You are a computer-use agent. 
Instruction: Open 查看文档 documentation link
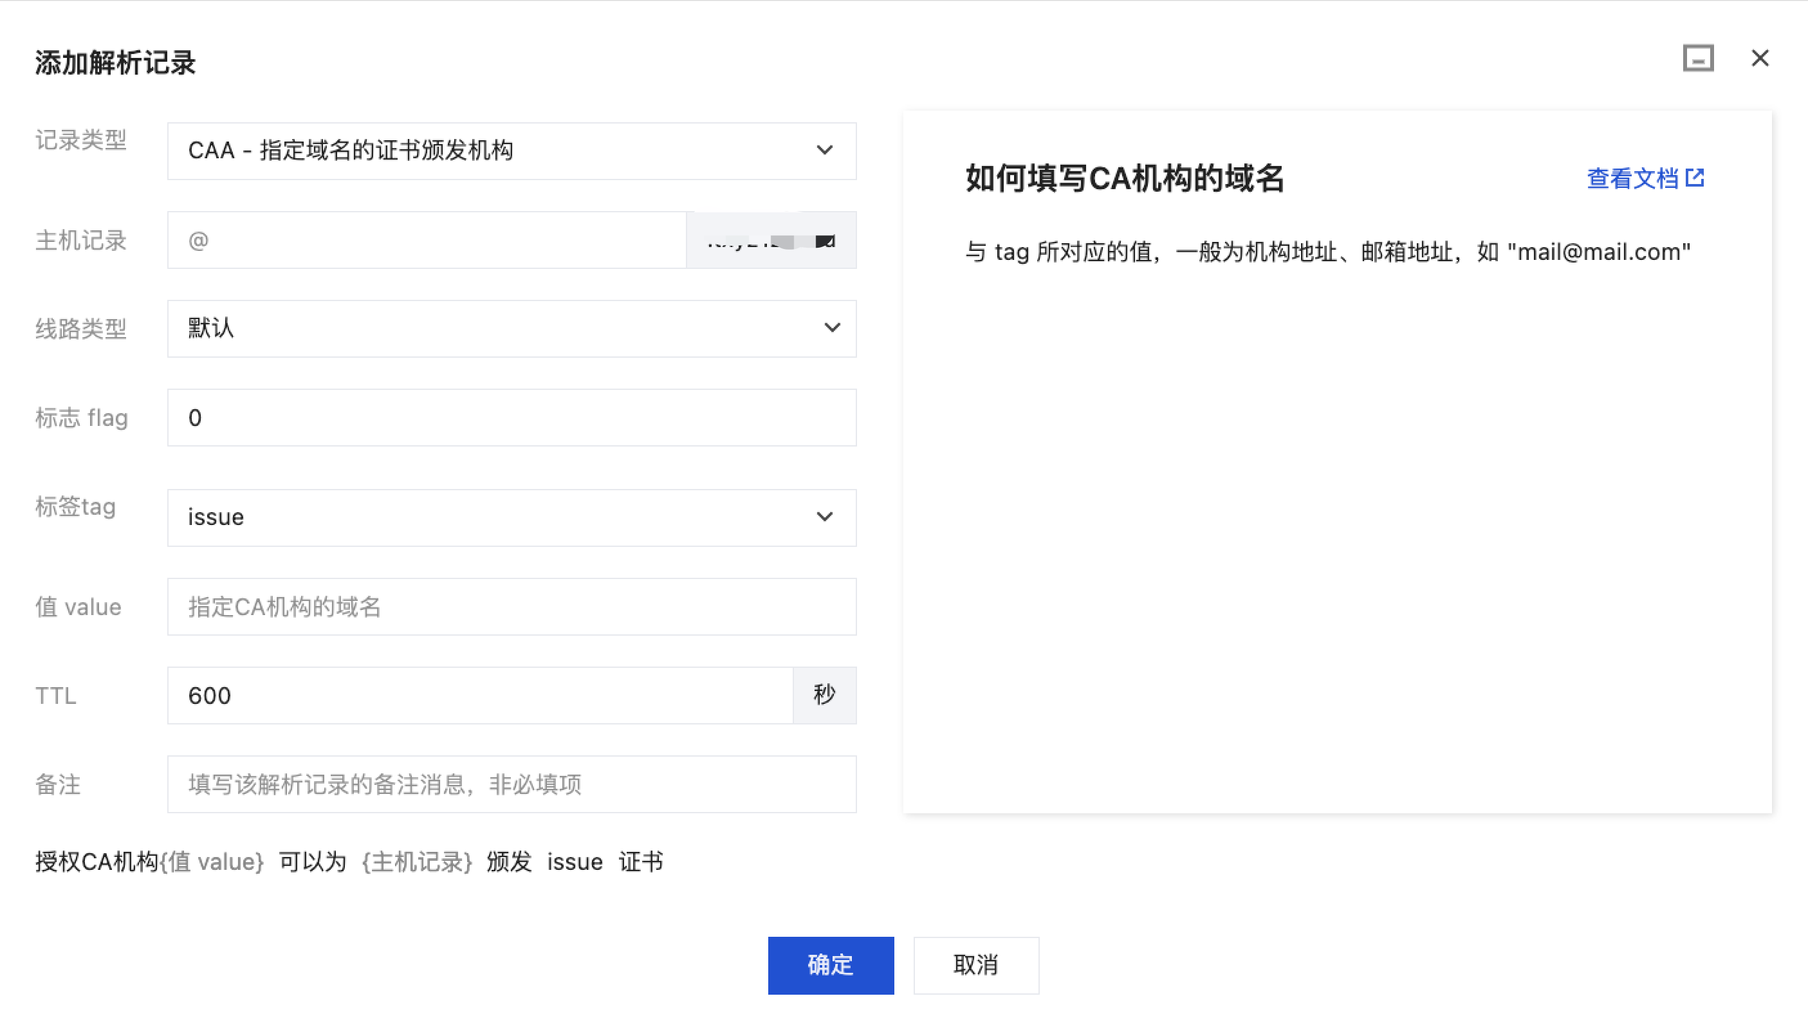1632,178
